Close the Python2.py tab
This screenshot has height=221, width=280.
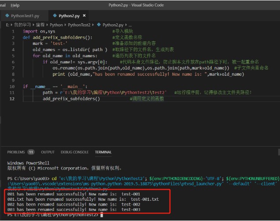pos(84,16)
